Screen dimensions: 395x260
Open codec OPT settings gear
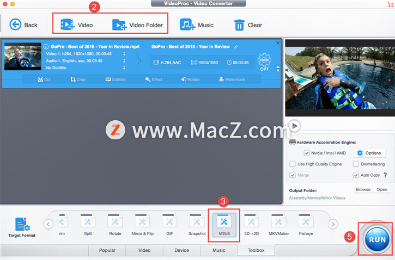(264, 62)
